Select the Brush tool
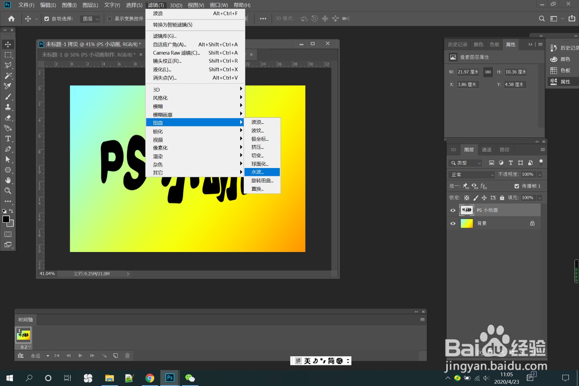 pos(8,97)
